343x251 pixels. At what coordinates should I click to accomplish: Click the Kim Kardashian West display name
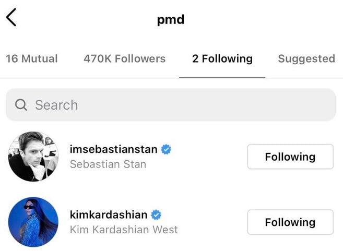click(x=123, y=230)
